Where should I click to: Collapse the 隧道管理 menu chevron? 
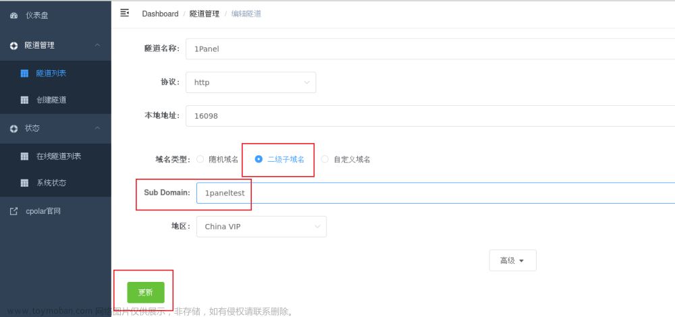point(97,45)
